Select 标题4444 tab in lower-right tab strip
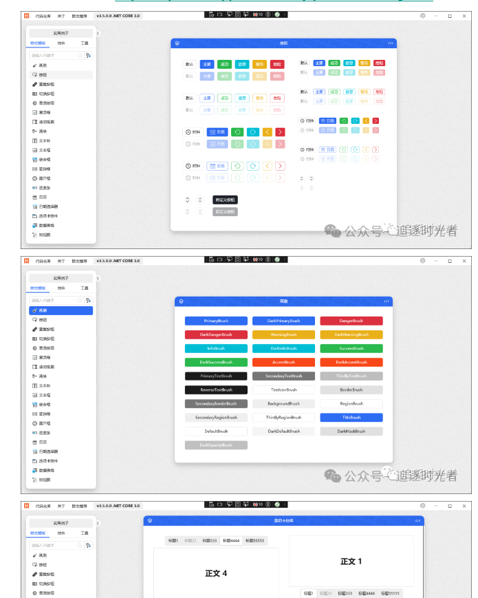Viewport: 478px width, 598px height. click(x=367, y=593)
